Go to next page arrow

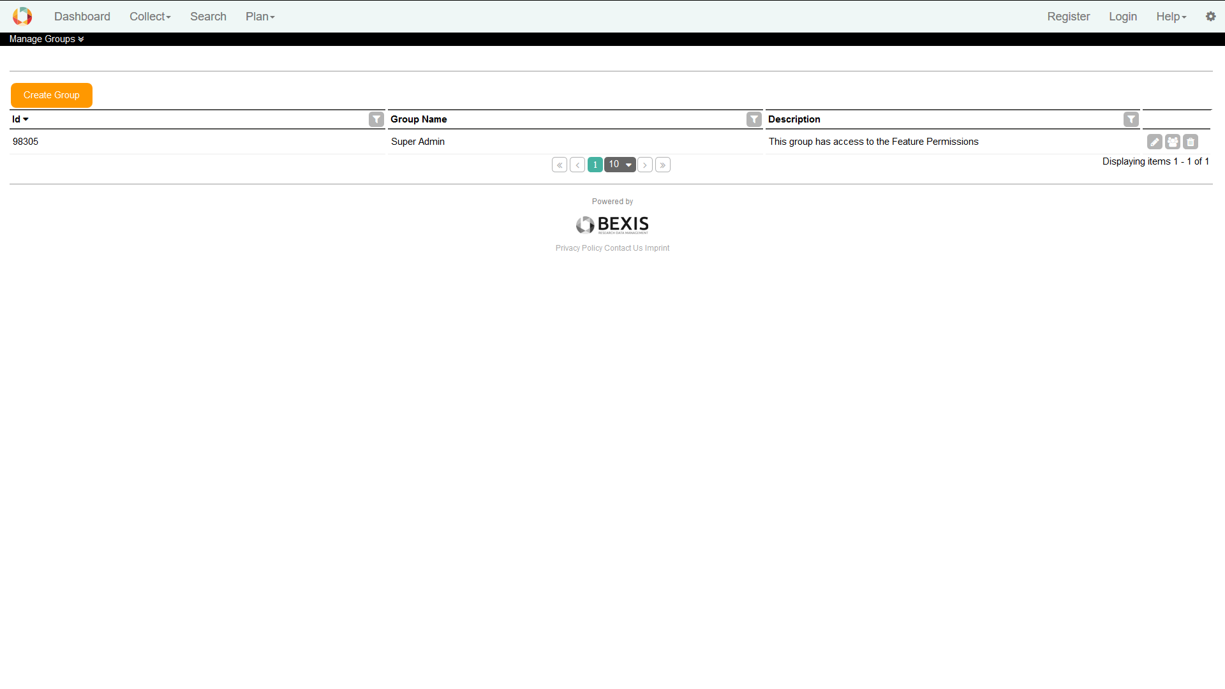[645, 165]
